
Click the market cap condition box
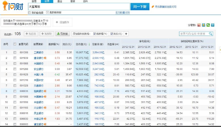26,22
